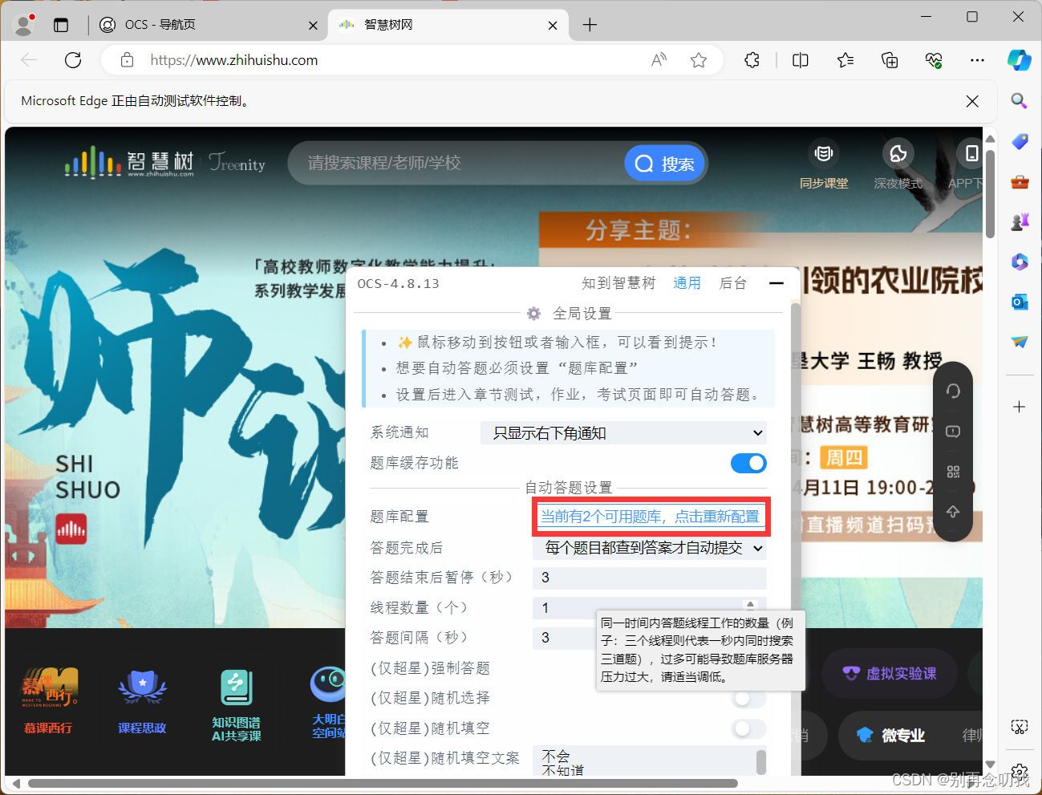
Task: Open the tab actions menu icon
Action: click(x=61, y=25)
